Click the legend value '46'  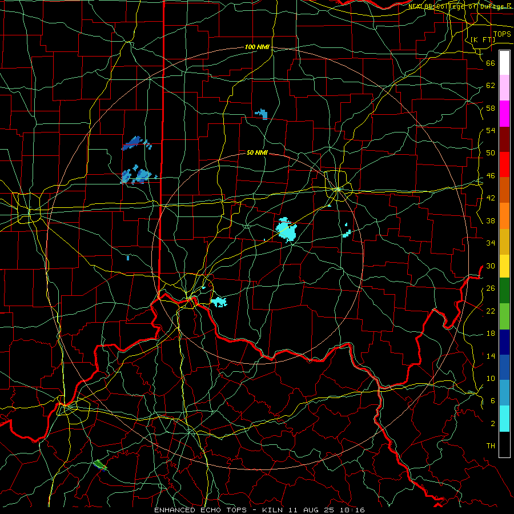pyautogui.click(x=491, y=176)
